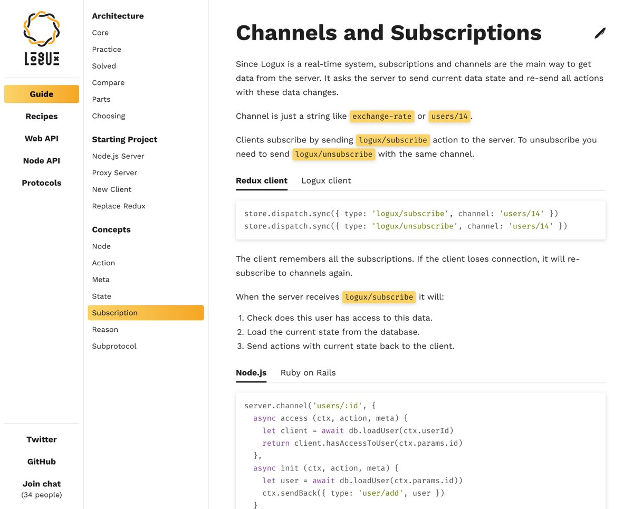Click the pencil edit page icon
633x509 pixels.
coord(600,33)
